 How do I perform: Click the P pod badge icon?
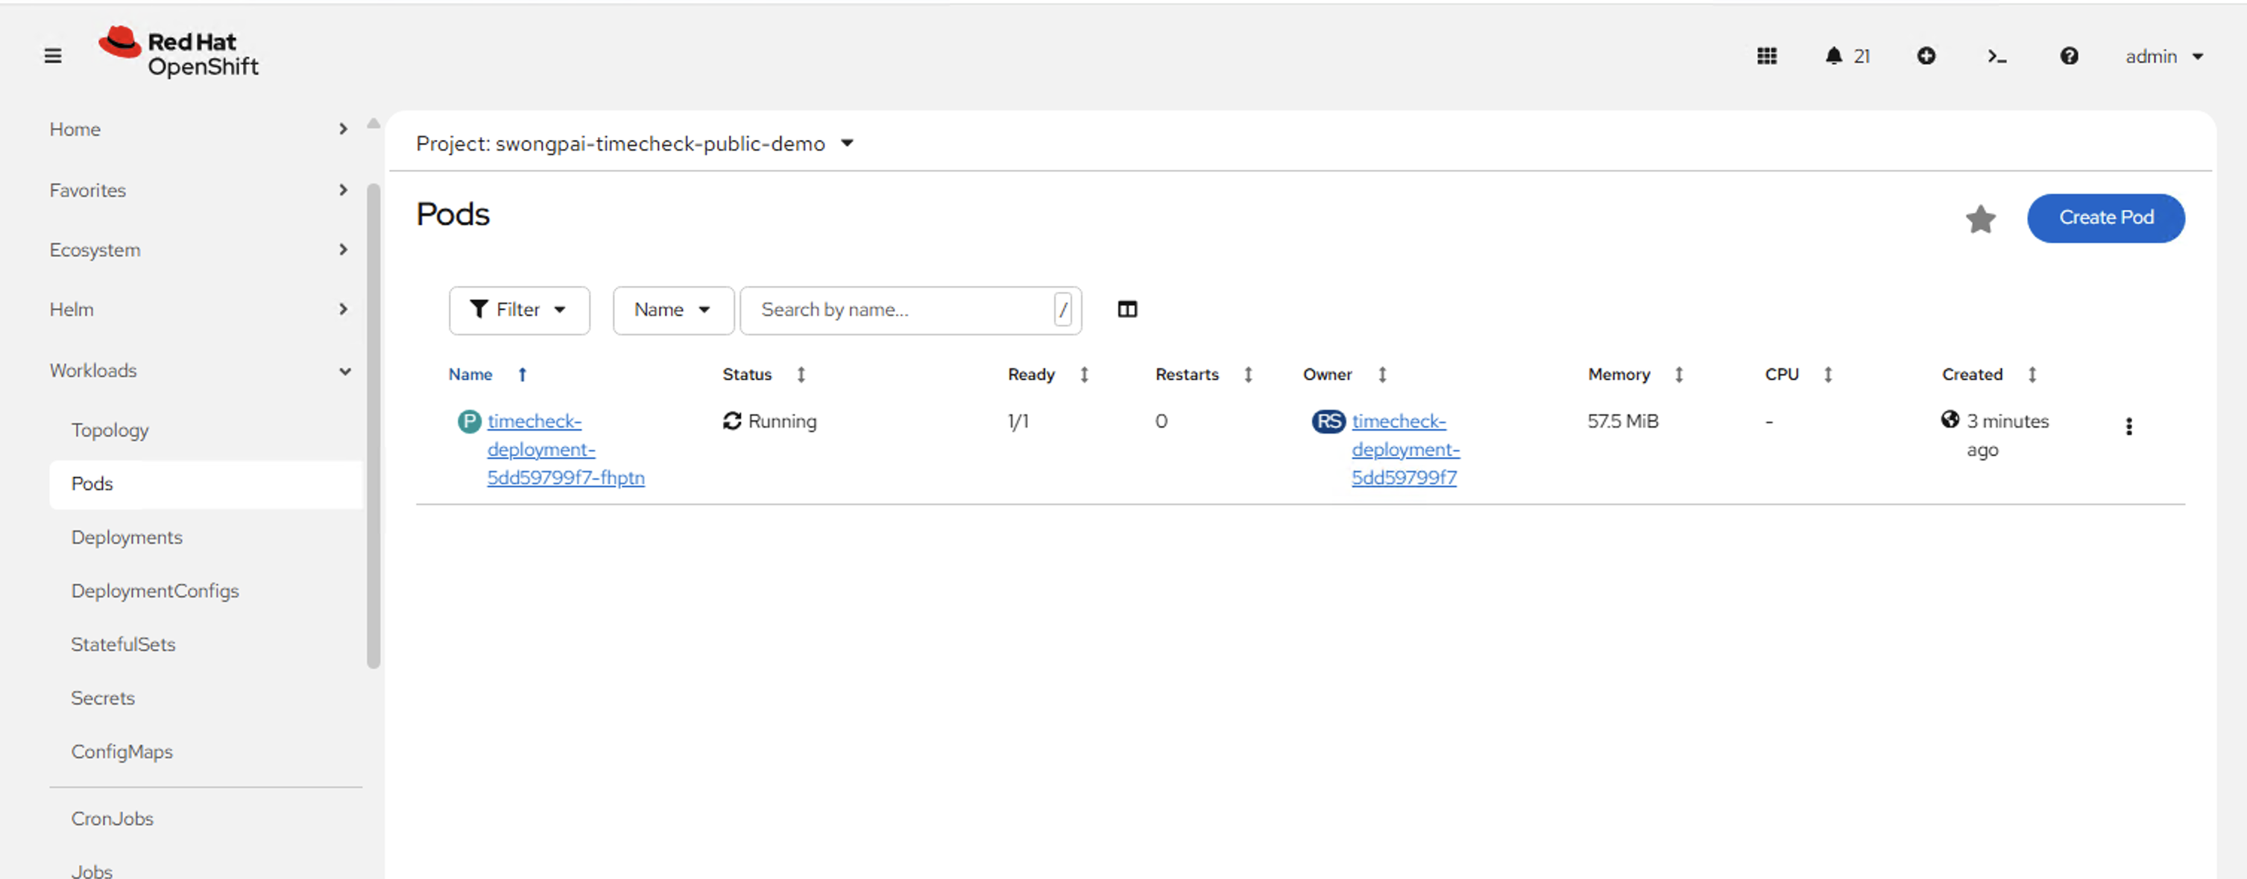(x=469, y=422)
